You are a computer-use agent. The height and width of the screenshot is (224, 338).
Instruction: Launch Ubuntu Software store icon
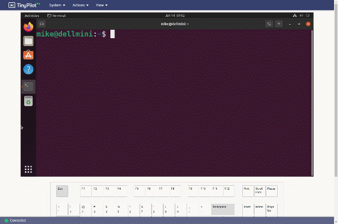click(x=29, y=55)
